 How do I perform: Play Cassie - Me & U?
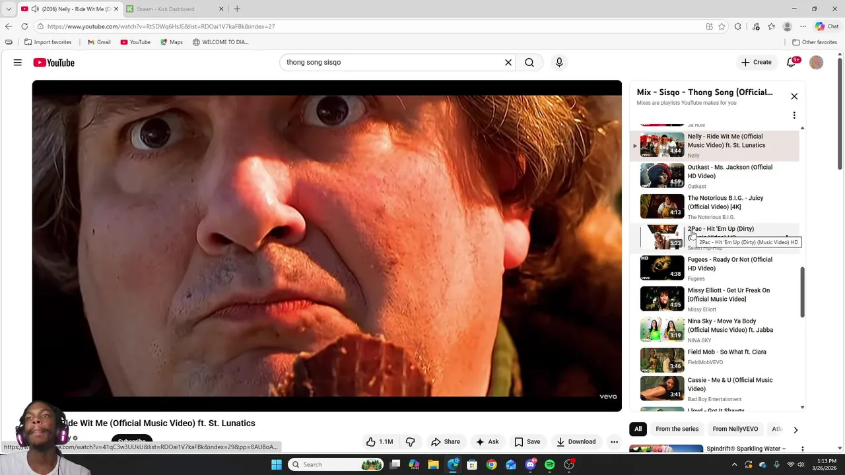coord(714,389)
